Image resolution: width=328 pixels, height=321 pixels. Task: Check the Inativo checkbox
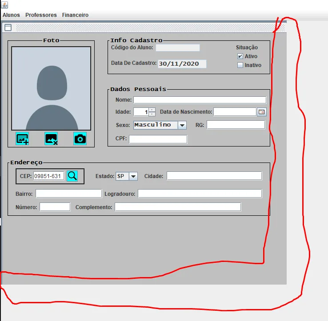[240, 65]
